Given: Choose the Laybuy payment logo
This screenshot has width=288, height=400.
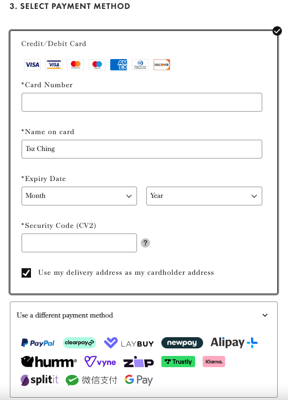Looking at the screenshot, I should (x=129, y=343).
